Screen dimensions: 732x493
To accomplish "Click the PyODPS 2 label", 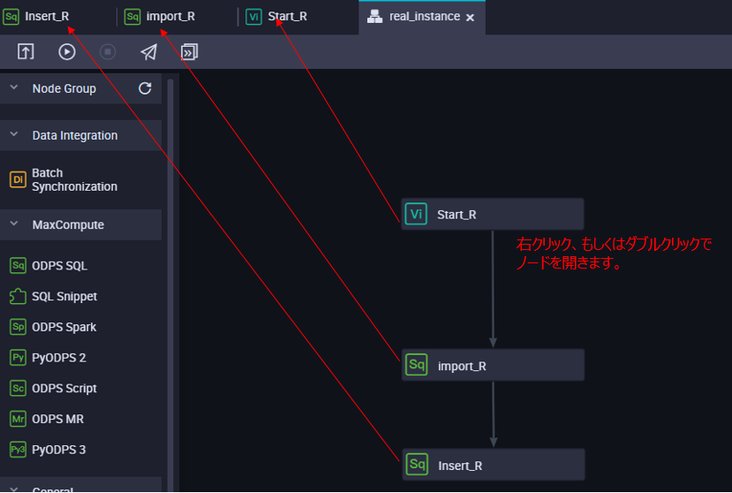I will point(59,358).
